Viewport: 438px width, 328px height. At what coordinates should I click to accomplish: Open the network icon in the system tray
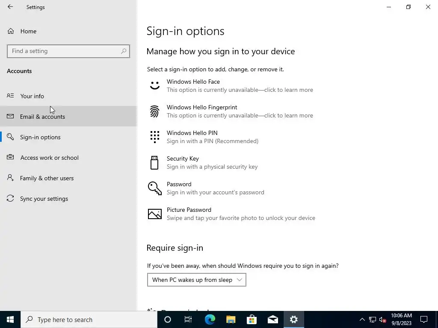(x=373, y=319)
